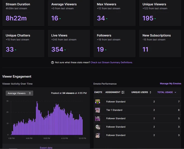Viewport: 184px width, 149px height.
Task: Click the TOTAL USAGE column header
Action: click(165, 92)
